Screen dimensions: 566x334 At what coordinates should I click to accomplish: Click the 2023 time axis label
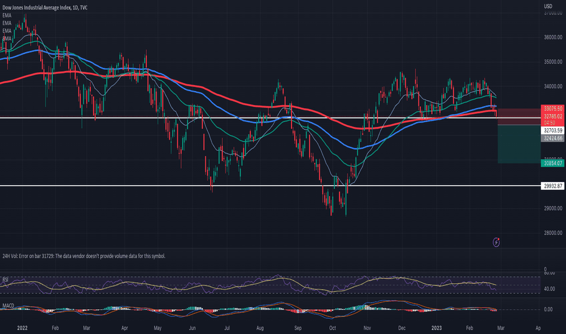tap(437, 328)
